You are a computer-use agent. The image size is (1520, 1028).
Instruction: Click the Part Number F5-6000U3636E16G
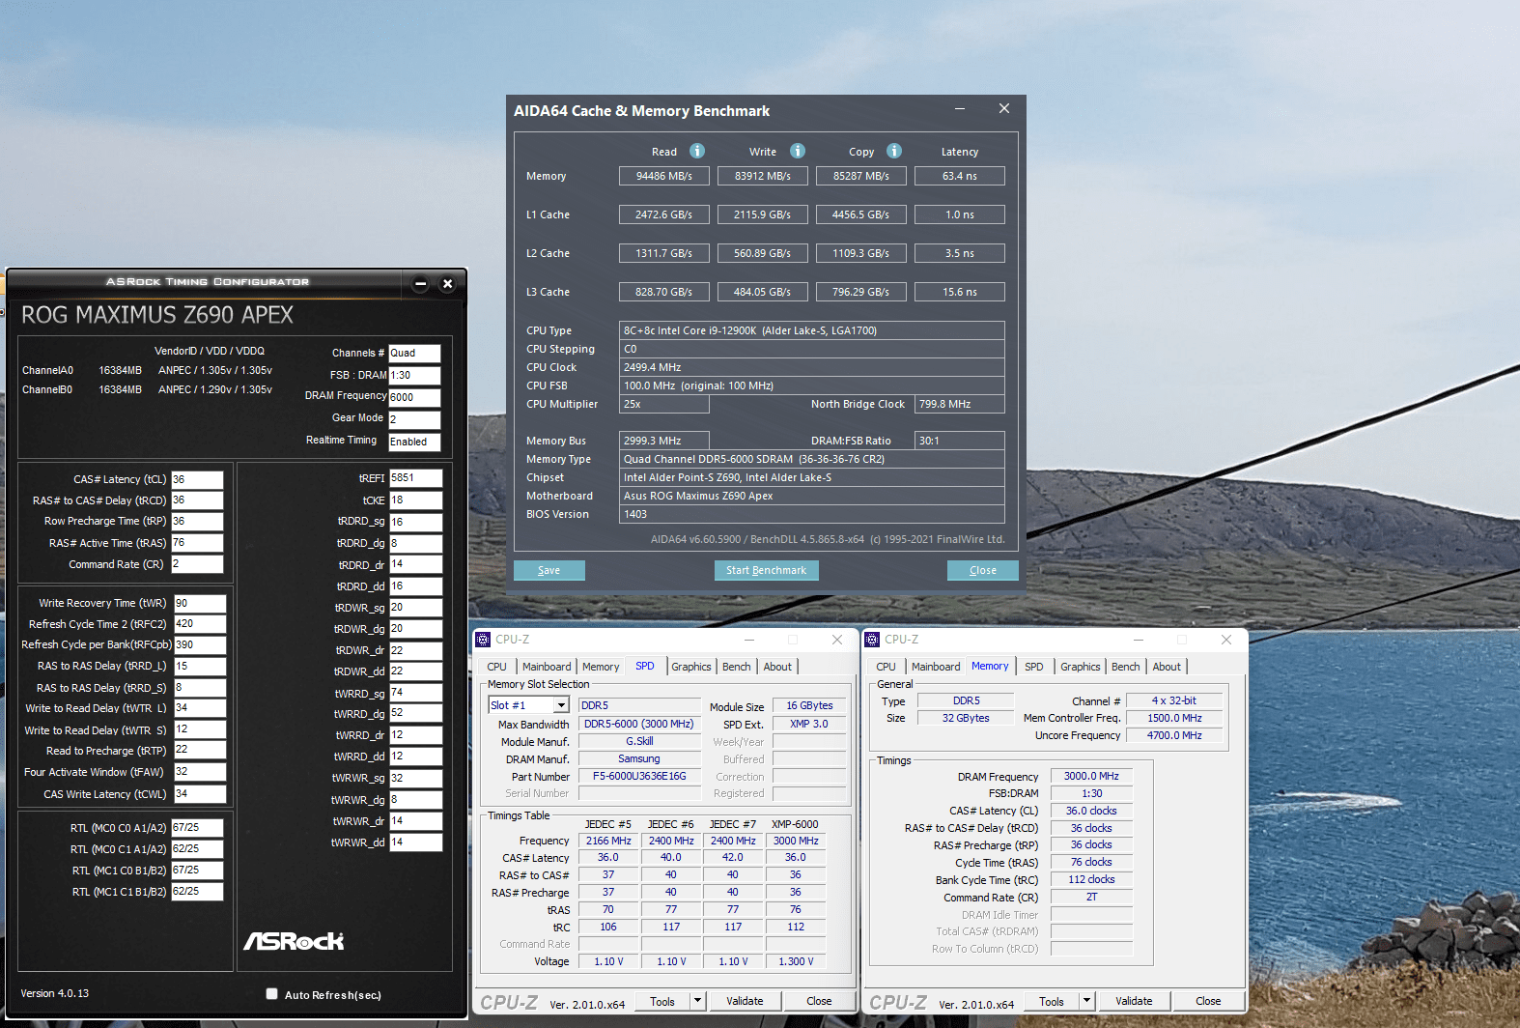(x=639, y=776)
